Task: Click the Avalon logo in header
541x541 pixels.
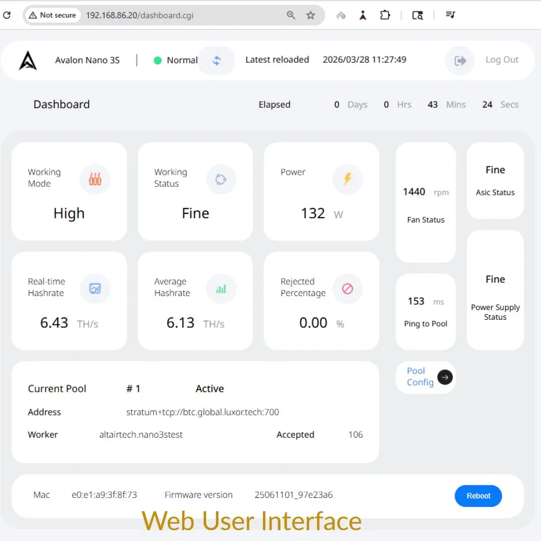Action: [28, 61]
